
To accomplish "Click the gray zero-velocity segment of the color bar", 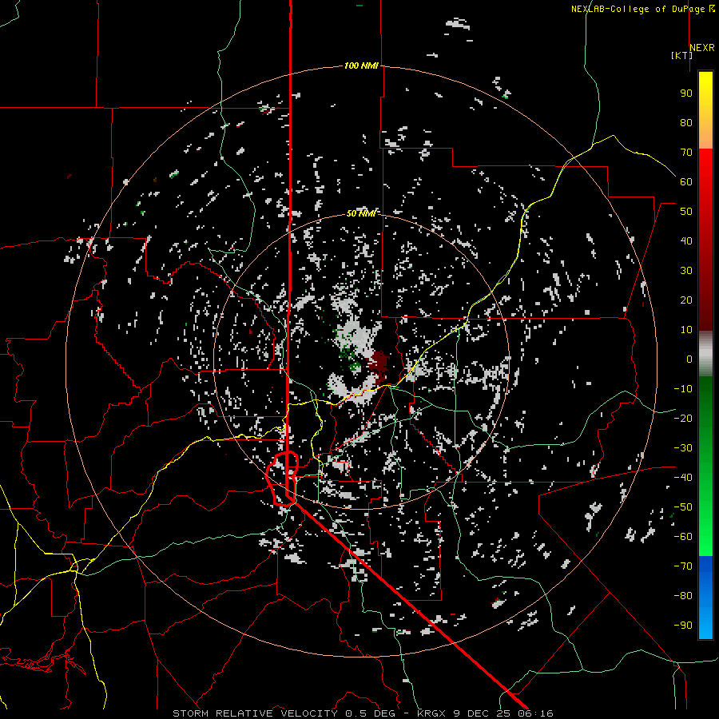I will (x=705, y=354).
